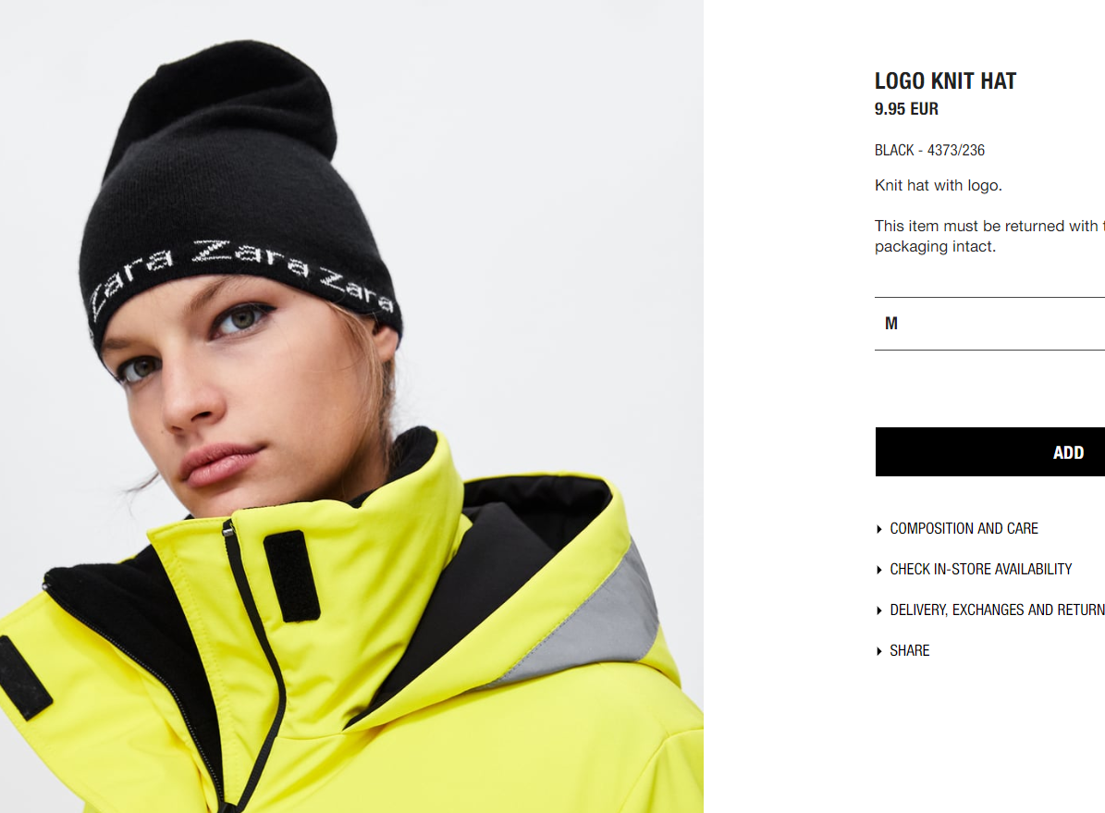Image resolution: width=1105 pixels, height=813 pixels.
Task: Click the Logo Knit Hat product title
Action: click(x=945, y=81)
